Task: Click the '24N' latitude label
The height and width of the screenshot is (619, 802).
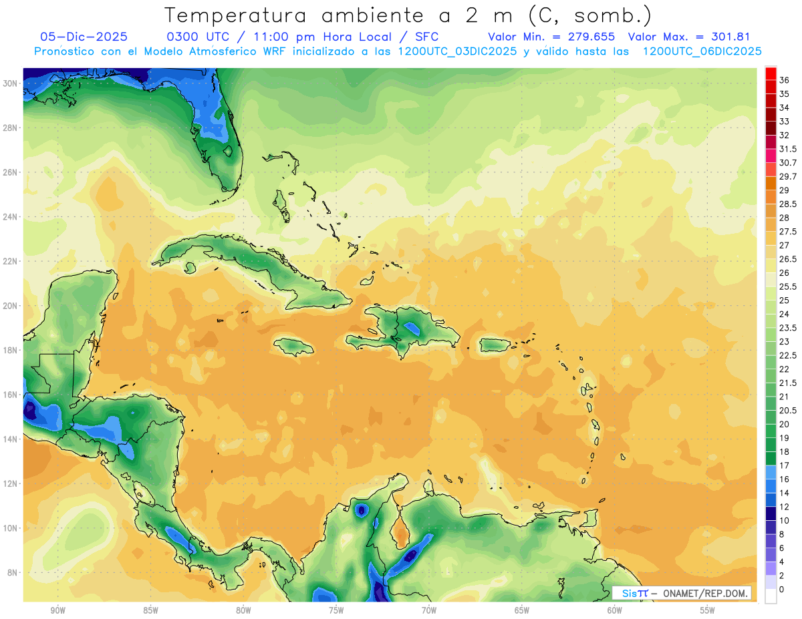Action: pos(10,216)
